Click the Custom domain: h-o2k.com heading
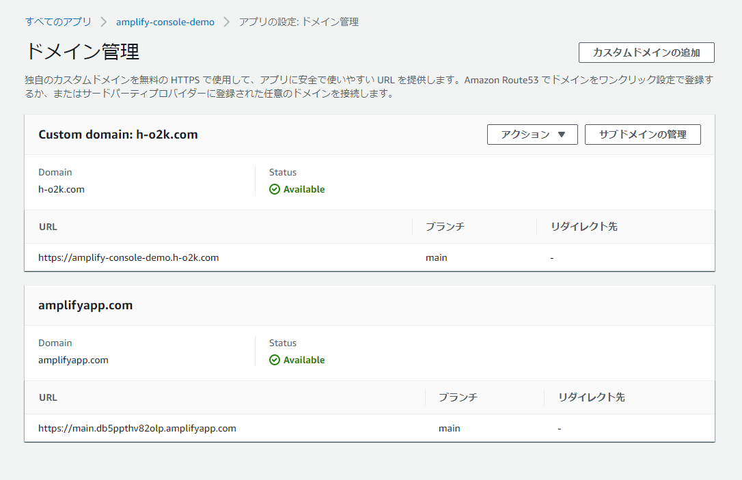742x480 pixels. (x=118, y=135)
